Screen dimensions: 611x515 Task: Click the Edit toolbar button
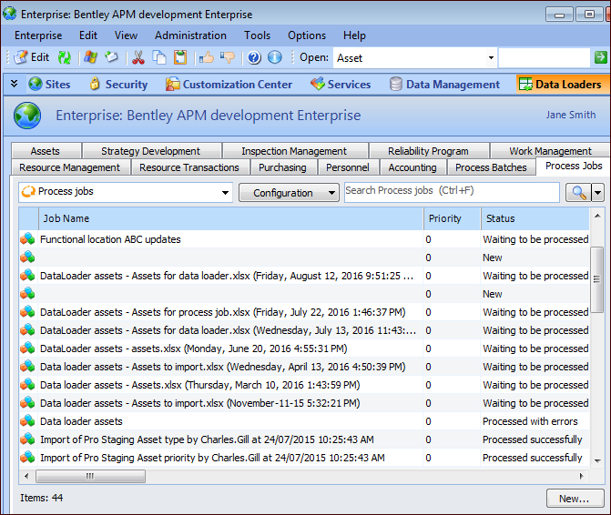pos(31,57)
